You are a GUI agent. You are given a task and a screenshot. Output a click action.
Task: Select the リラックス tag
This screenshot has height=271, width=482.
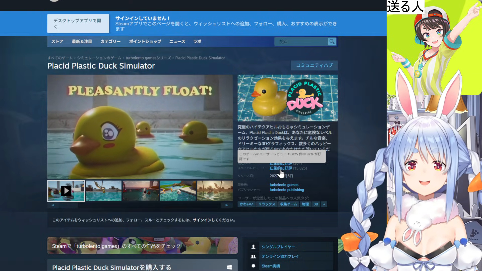click(267, 204)
